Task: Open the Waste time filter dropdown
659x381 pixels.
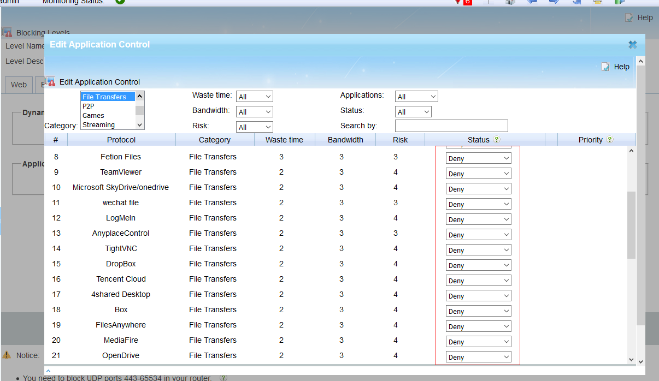Action: pos(254,97)
